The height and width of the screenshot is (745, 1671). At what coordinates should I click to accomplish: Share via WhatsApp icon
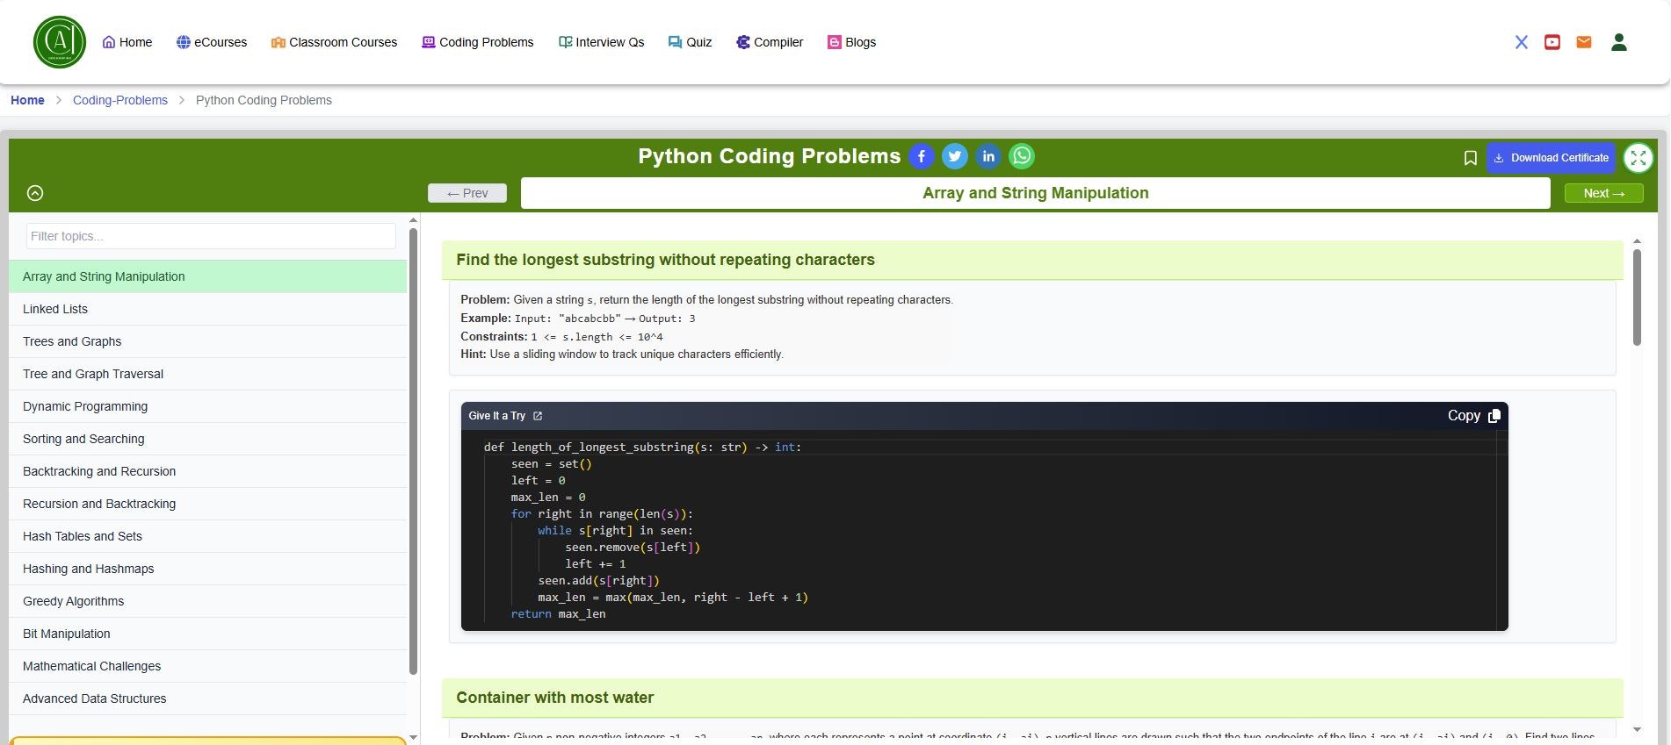(x=1022, y=156)
